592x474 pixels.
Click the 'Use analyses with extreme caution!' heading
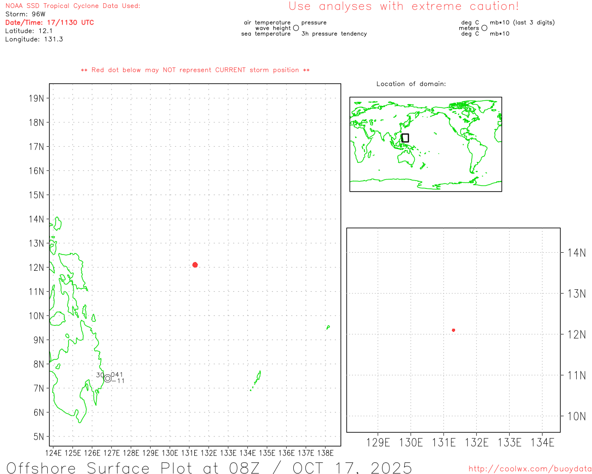point(403,6)
